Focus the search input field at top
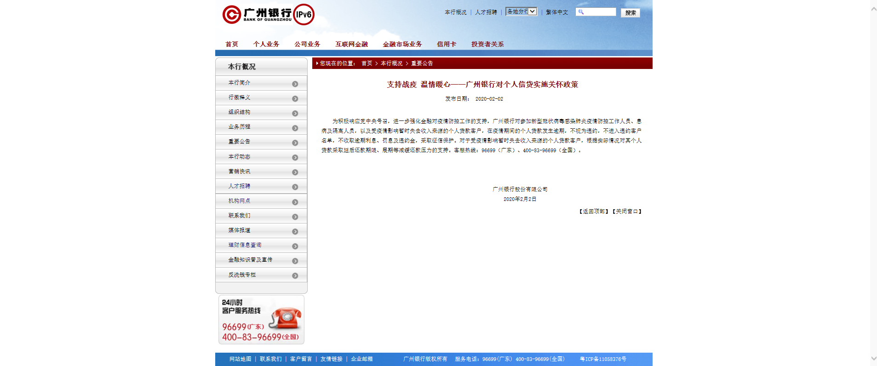This screenshot has height=366, width=877. coord(596,12)
